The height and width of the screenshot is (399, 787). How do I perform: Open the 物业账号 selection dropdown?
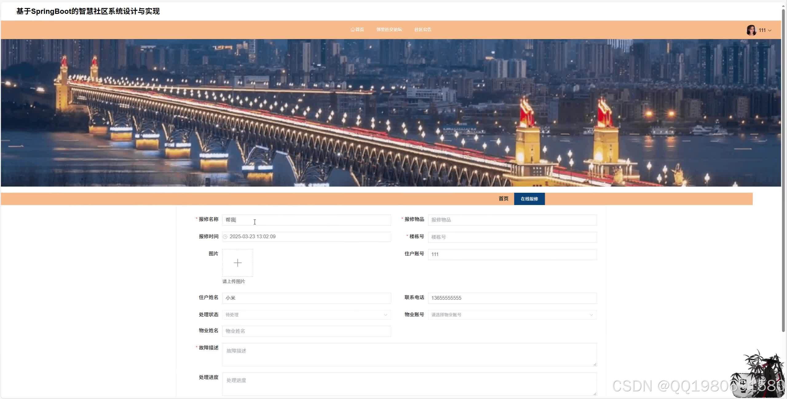pos(512,315)
